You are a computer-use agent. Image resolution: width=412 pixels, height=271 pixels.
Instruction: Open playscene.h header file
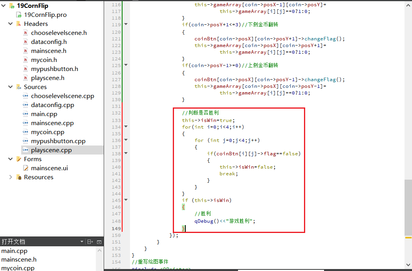48,78
